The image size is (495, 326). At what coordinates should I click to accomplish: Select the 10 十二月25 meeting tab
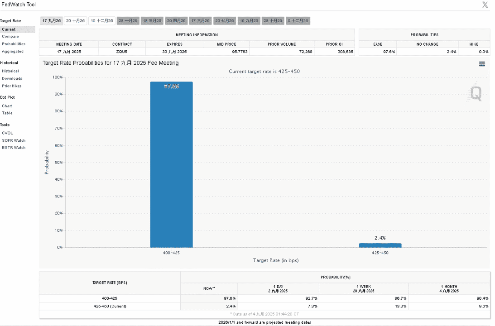pyautogui.click(x=101, y=21)
